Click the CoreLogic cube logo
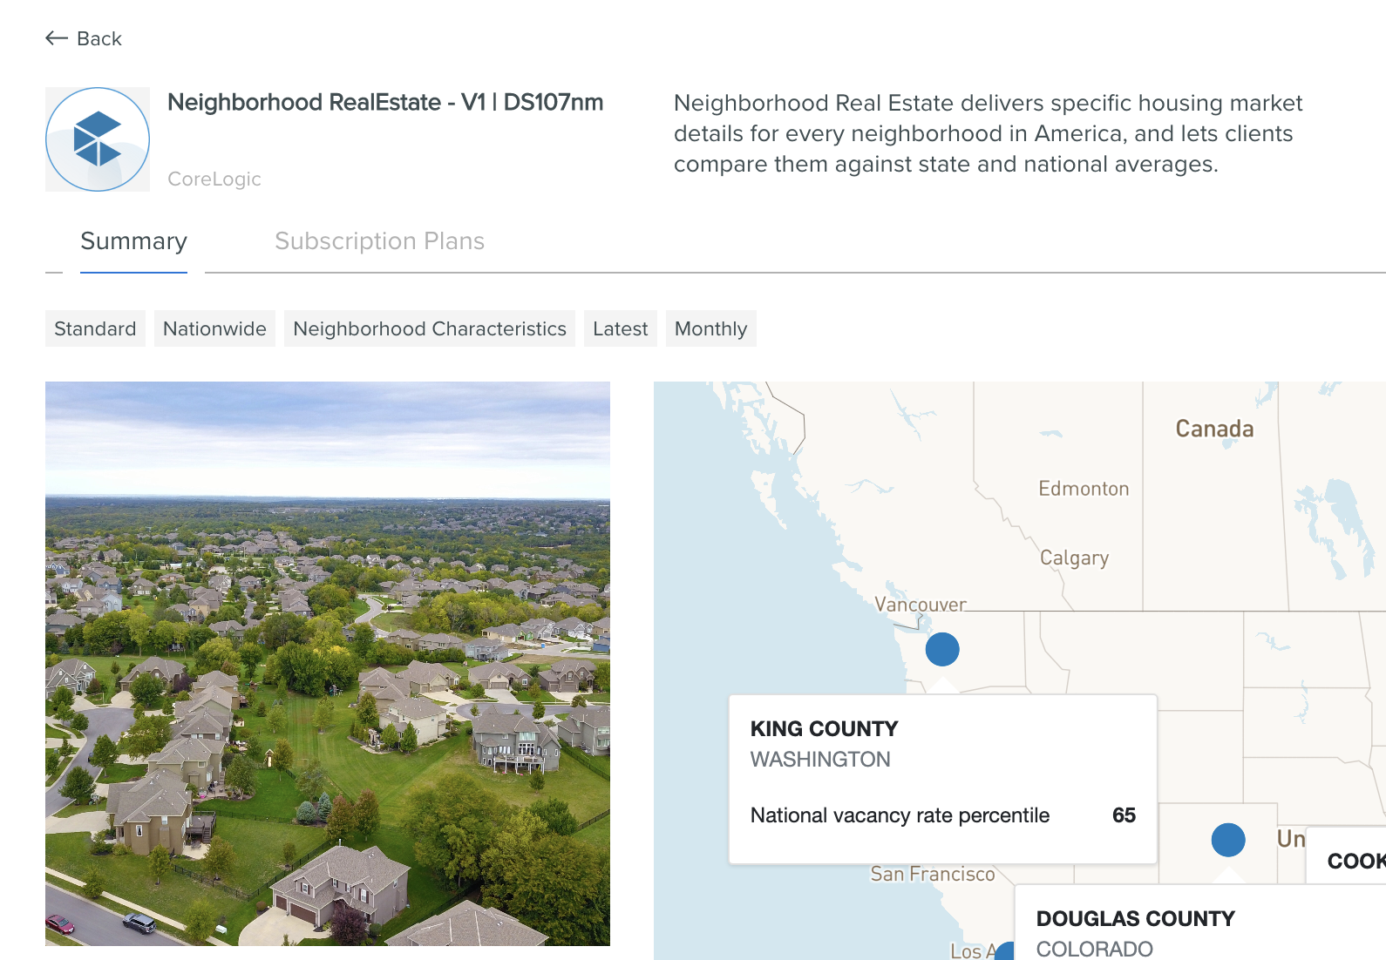 point(98,139)
